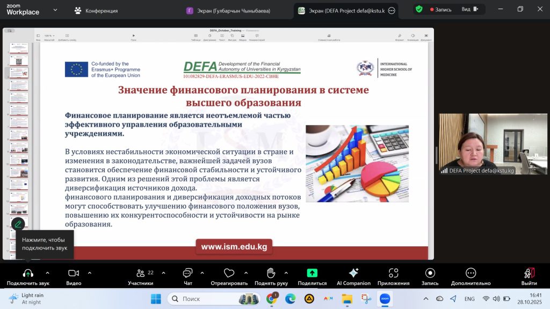The height and width of the screenshot is (309, 550).
Task: Click the green encryption shield icon
Action: pos(419,9)
